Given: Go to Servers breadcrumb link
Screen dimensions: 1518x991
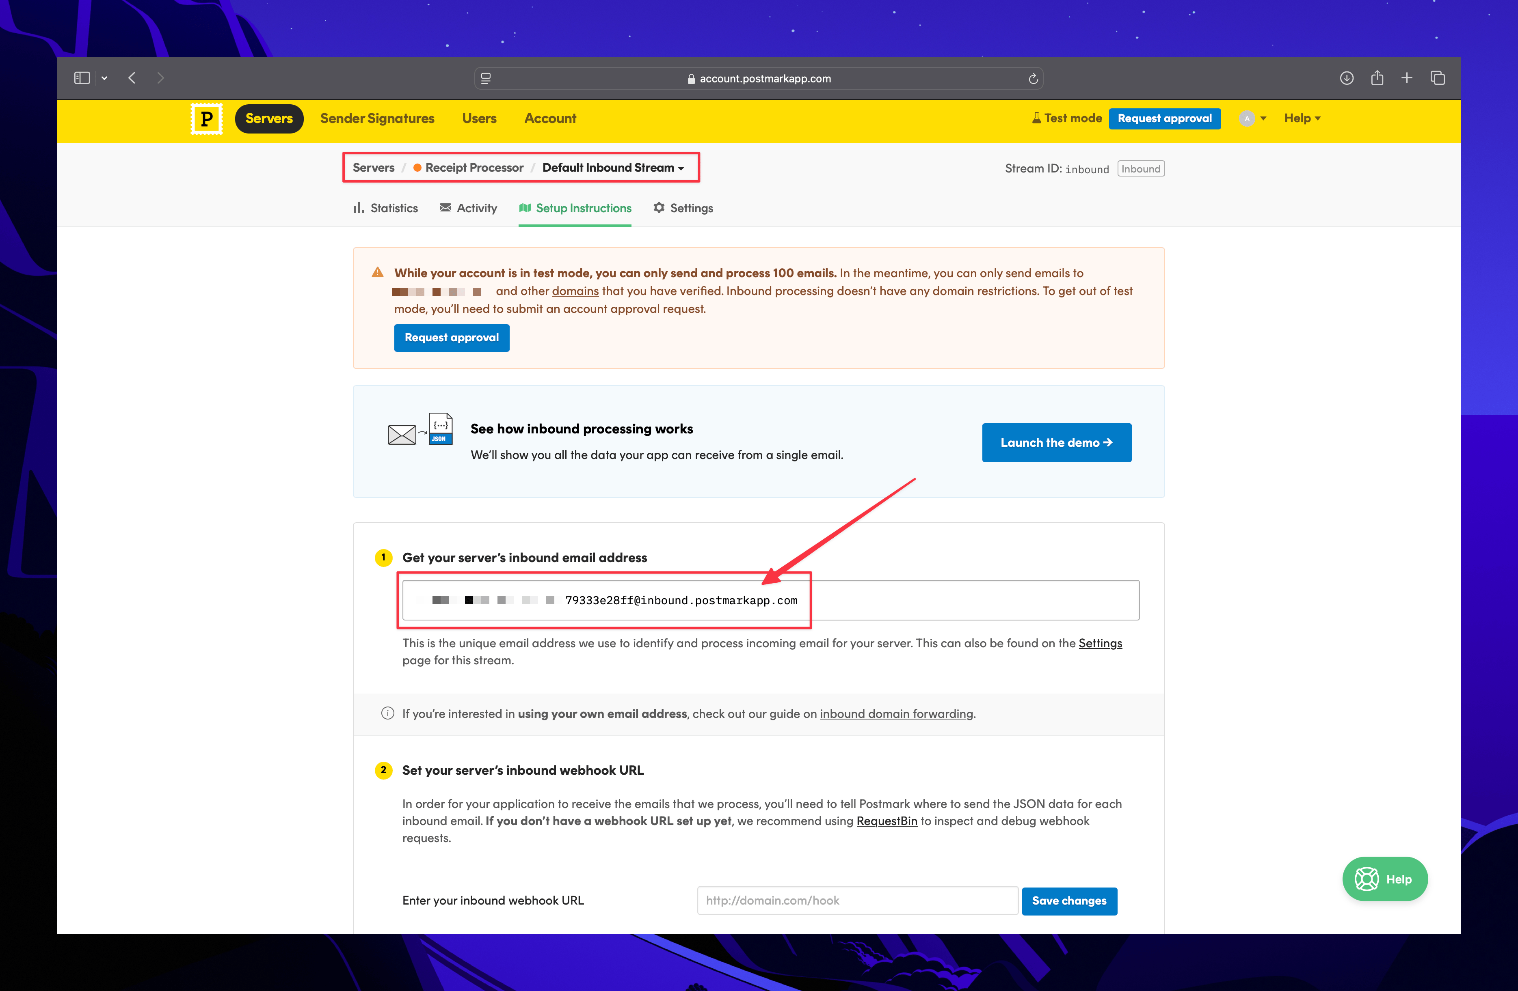Looking at the screenshot, I should point(373,168).
